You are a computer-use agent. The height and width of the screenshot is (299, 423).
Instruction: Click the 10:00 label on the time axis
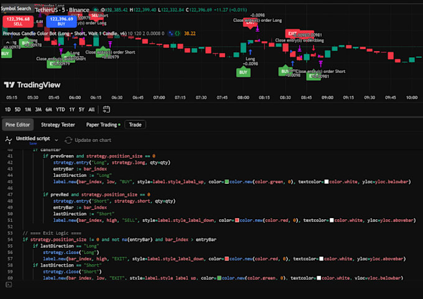point(412,98)
